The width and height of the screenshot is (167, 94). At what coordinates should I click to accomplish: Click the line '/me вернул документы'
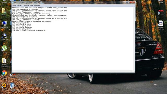point(21,29)
